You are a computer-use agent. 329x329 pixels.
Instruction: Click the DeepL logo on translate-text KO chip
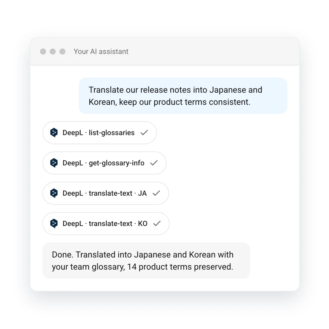coord(54,223)
